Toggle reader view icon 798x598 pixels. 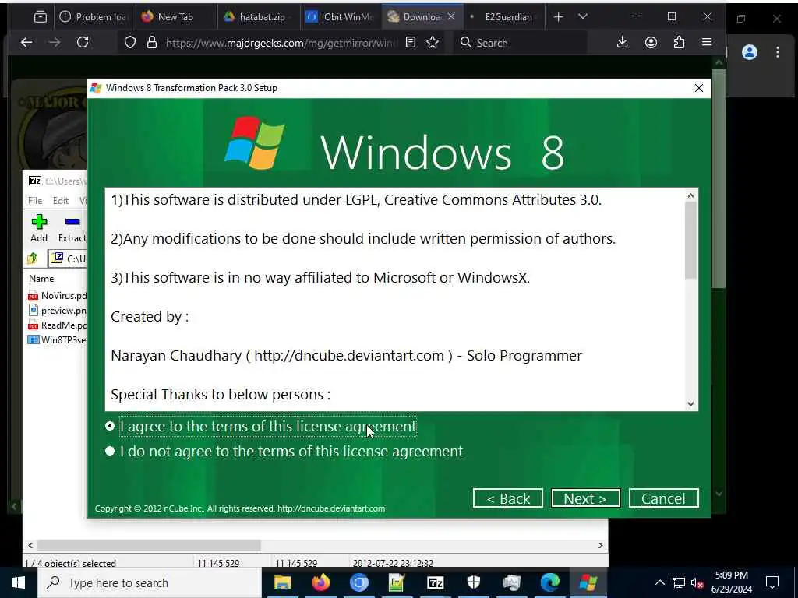click(411, 43)
